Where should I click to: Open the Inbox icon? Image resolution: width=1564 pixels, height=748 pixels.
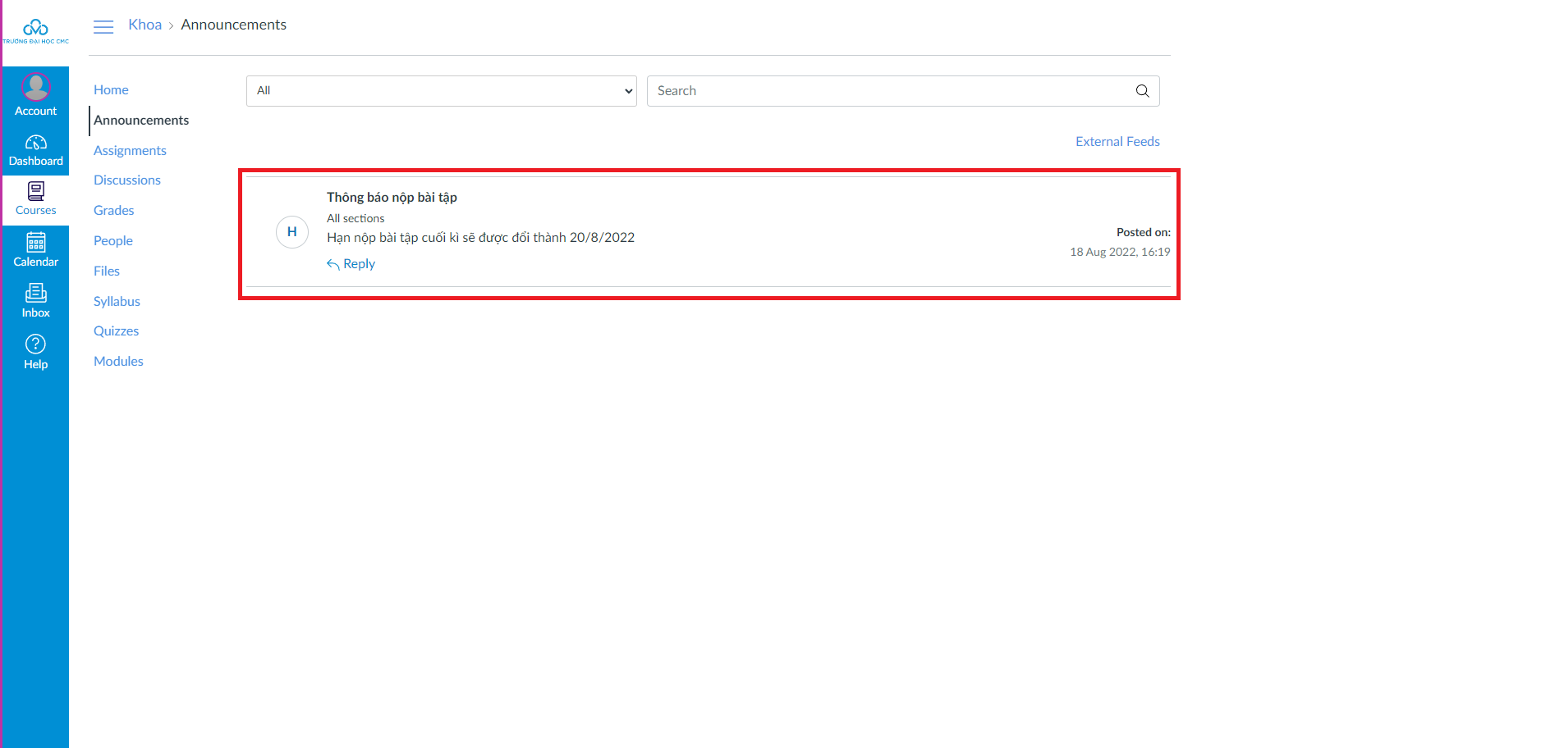click(x=35, y=294)
